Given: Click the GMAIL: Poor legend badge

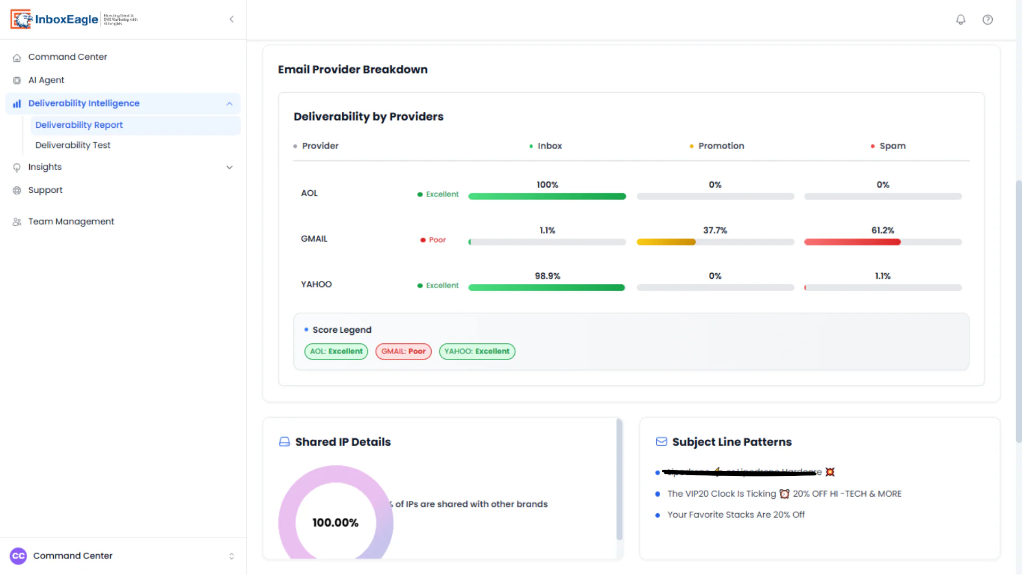Looking at the screenshot, I should click(403, 351).
